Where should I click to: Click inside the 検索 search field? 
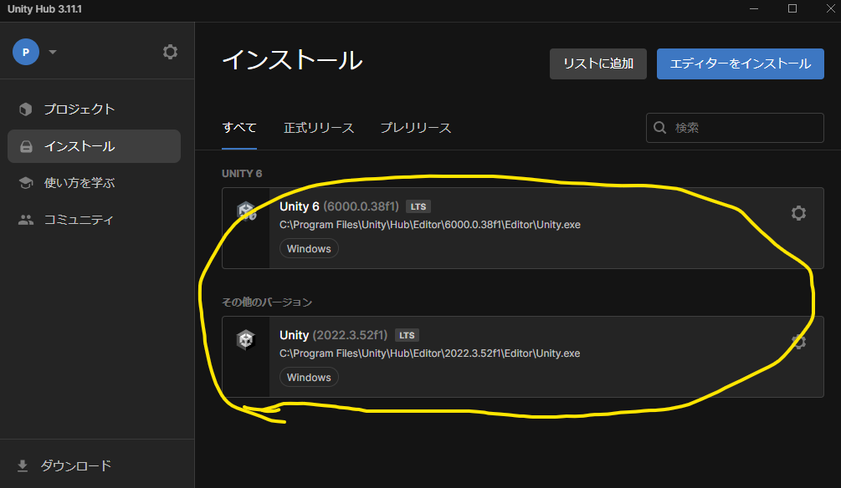coord(736,127)
